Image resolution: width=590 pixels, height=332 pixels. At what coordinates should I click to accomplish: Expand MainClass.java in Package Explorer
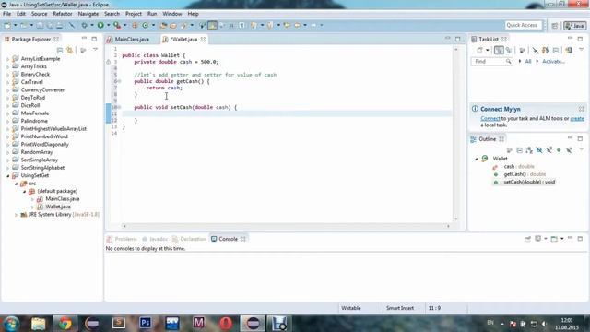(x=32, y=199)
